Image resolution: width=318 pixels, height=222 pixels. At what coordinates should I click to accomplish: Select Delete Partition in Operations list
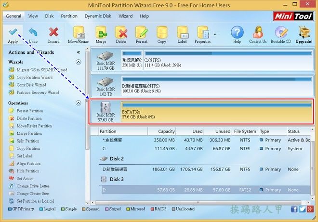25,118
